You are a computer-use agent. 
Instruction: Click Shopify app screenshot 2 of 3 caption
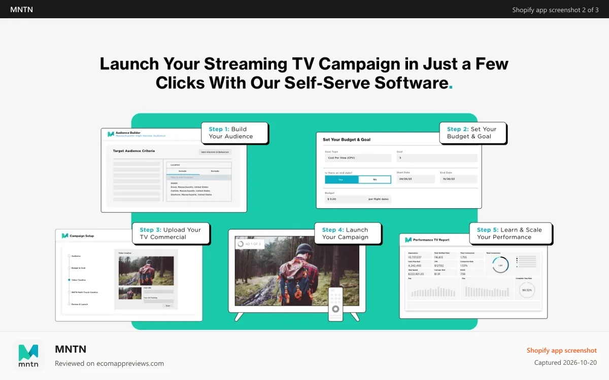click(555, 10)
